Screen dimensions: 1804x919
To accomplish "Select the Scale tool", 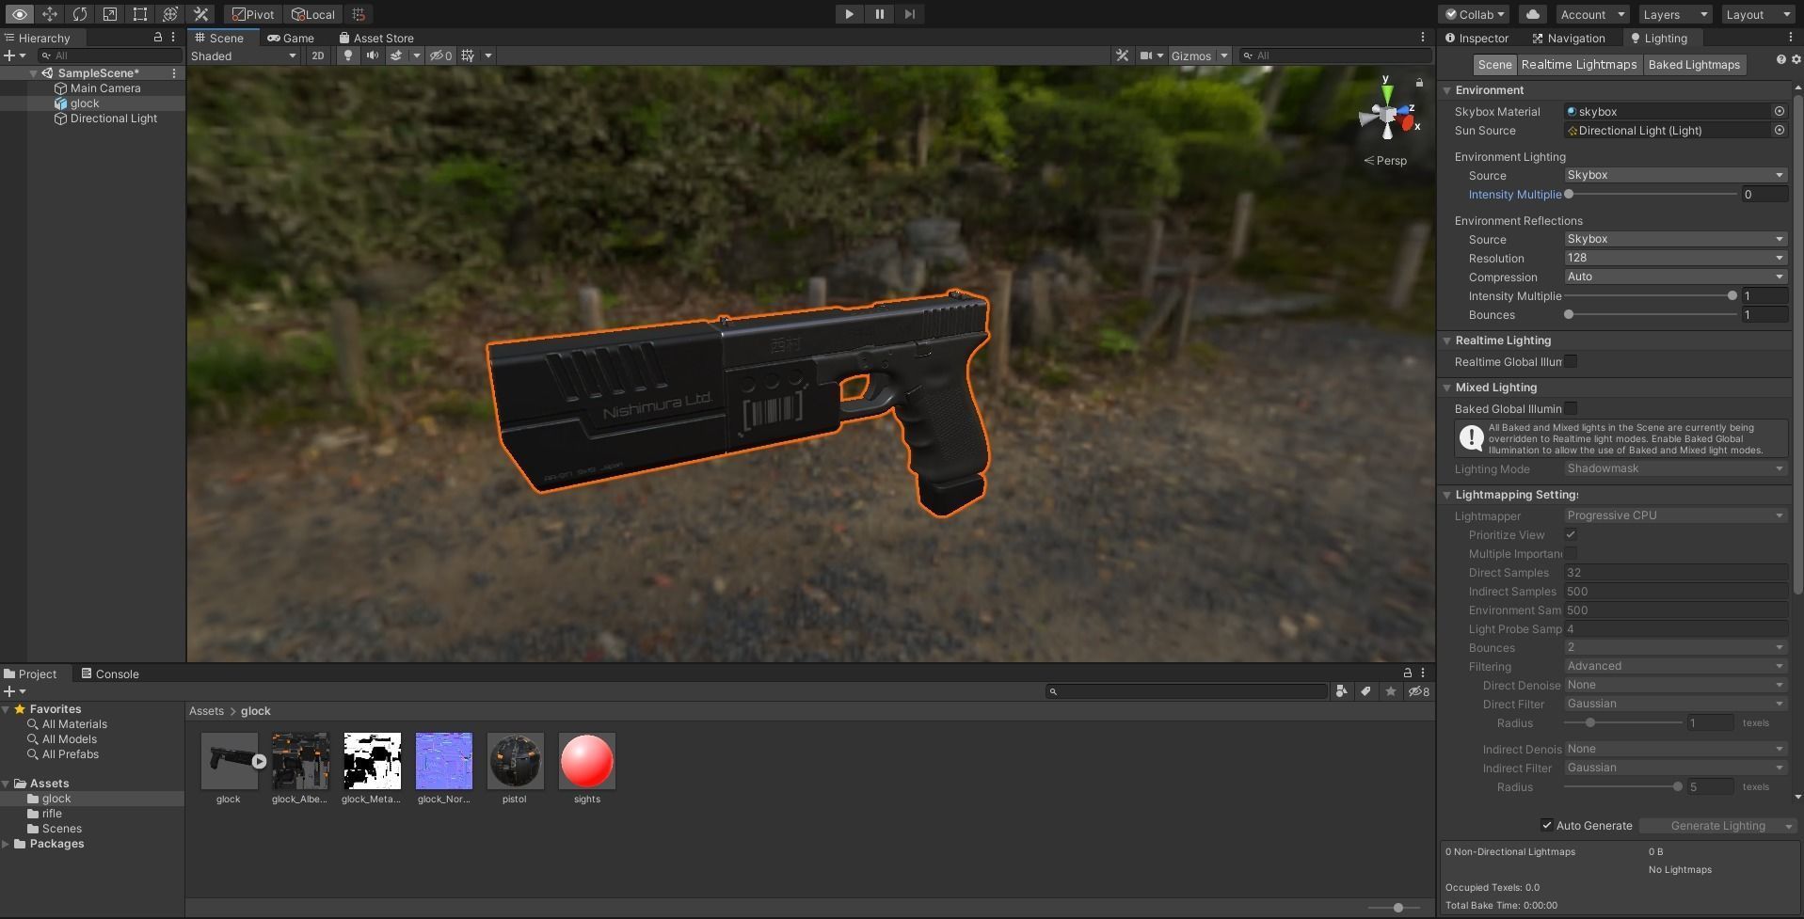I will click(109, 14).
